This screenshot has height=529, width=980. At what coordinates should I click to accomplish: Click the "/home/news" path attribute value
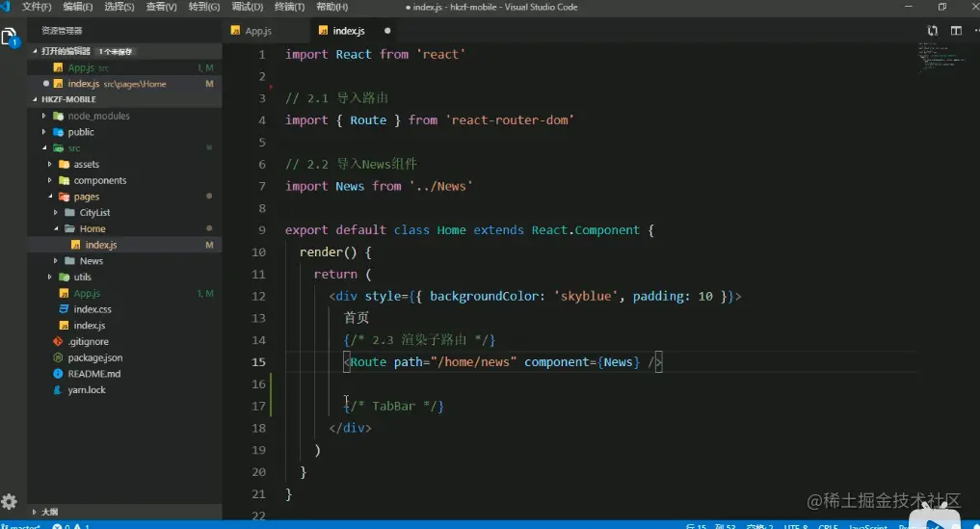473,362
